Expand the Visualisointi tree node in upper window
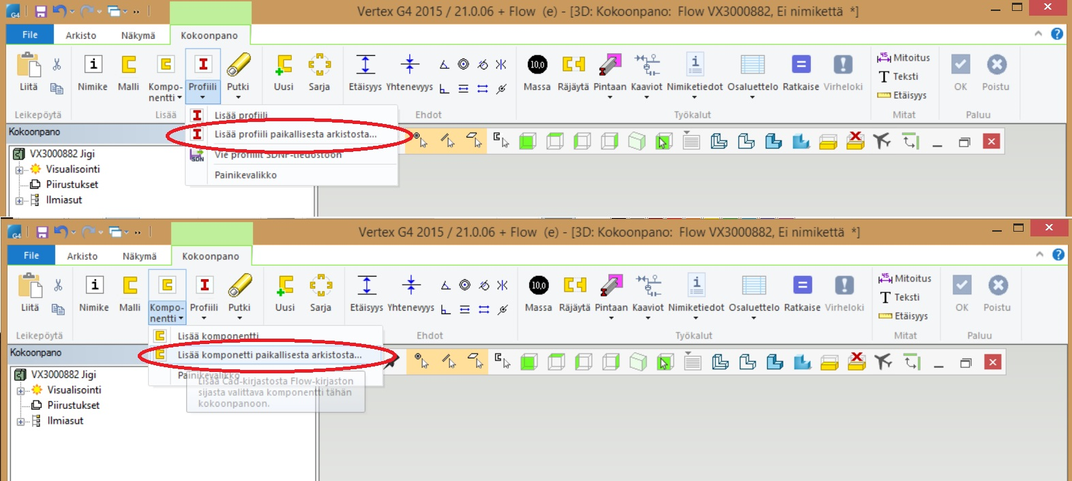This screenshot has width=1072, height=481. coord(20,170)
